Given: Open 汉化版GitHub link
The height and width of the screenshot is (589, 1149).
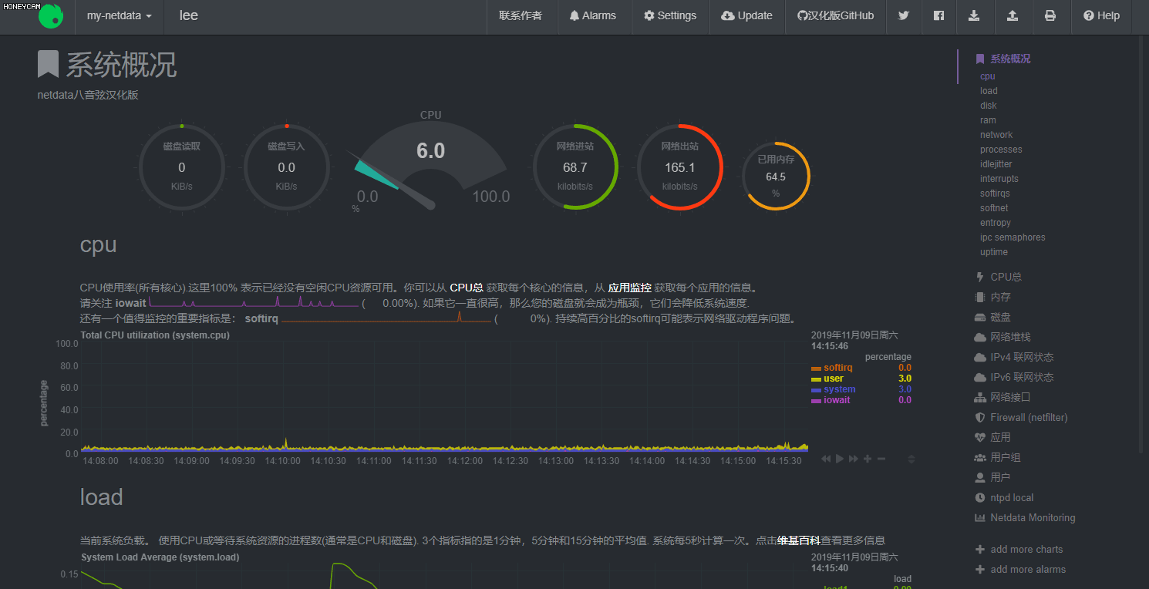Looking at the screenshot, I should coord(835,15).
